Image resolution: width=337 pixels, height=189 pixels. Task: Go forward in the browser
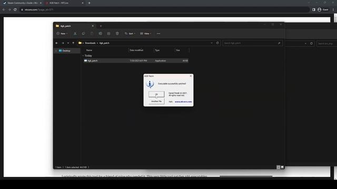click(x=9, y=9)
